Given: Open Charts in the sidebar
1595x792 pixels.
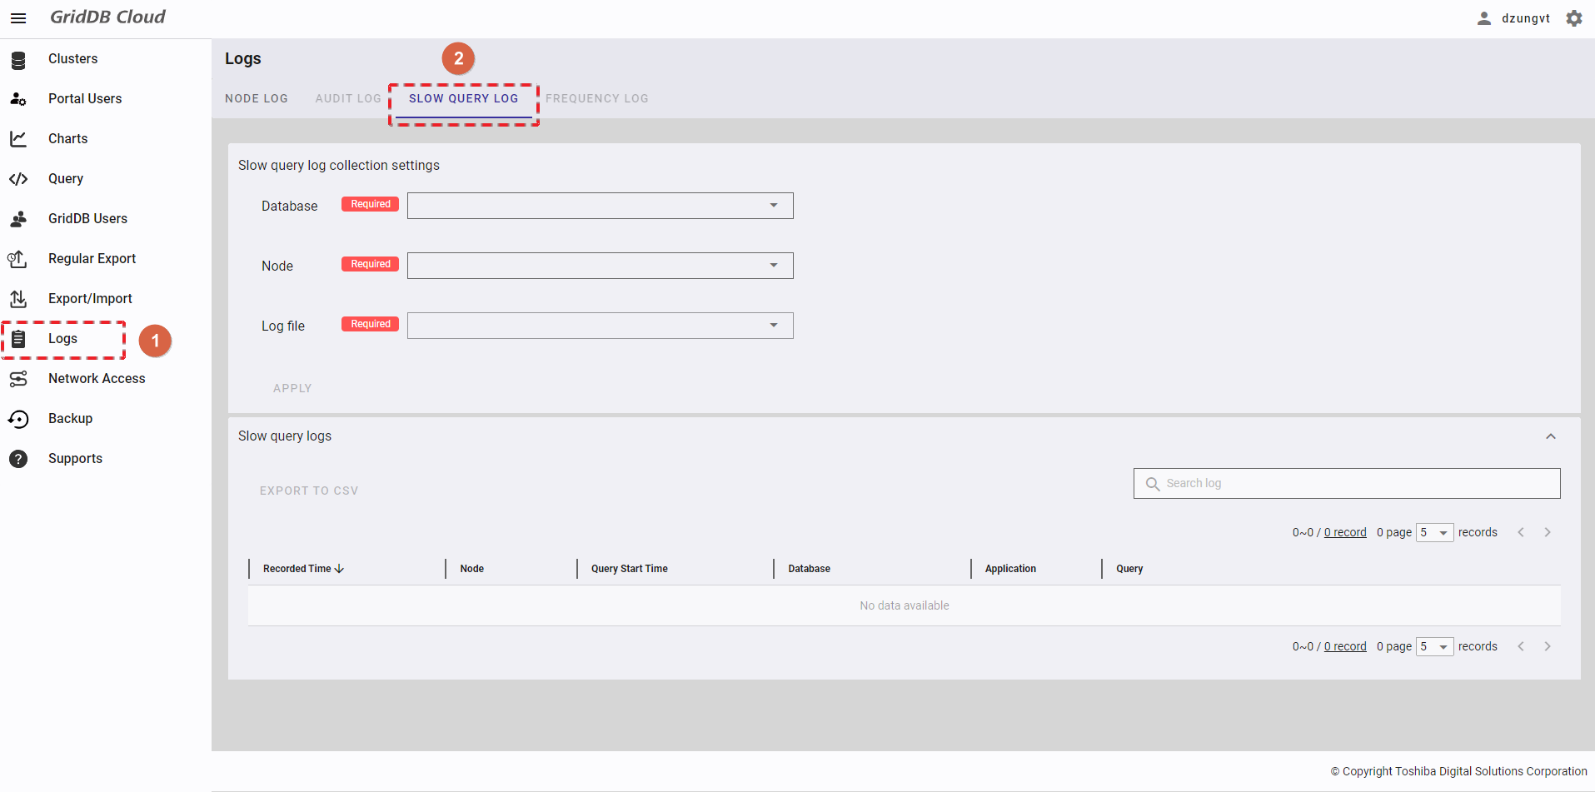Looking at the screenshot, I should pos(67,138).
